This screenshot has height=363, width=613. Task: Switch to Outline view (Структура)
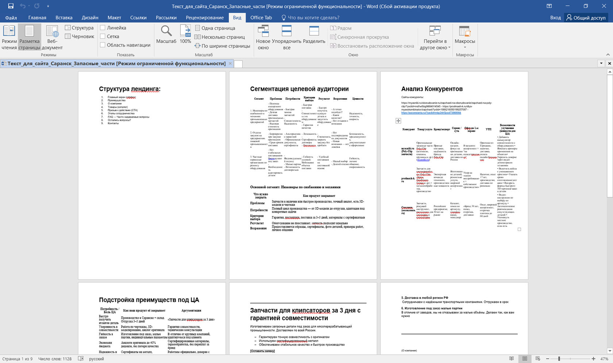click(79, 28)
